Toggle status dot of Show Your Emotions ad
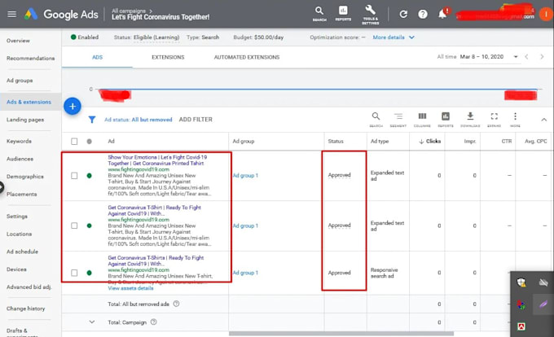 pyautogui.click(x=89, y=175)
